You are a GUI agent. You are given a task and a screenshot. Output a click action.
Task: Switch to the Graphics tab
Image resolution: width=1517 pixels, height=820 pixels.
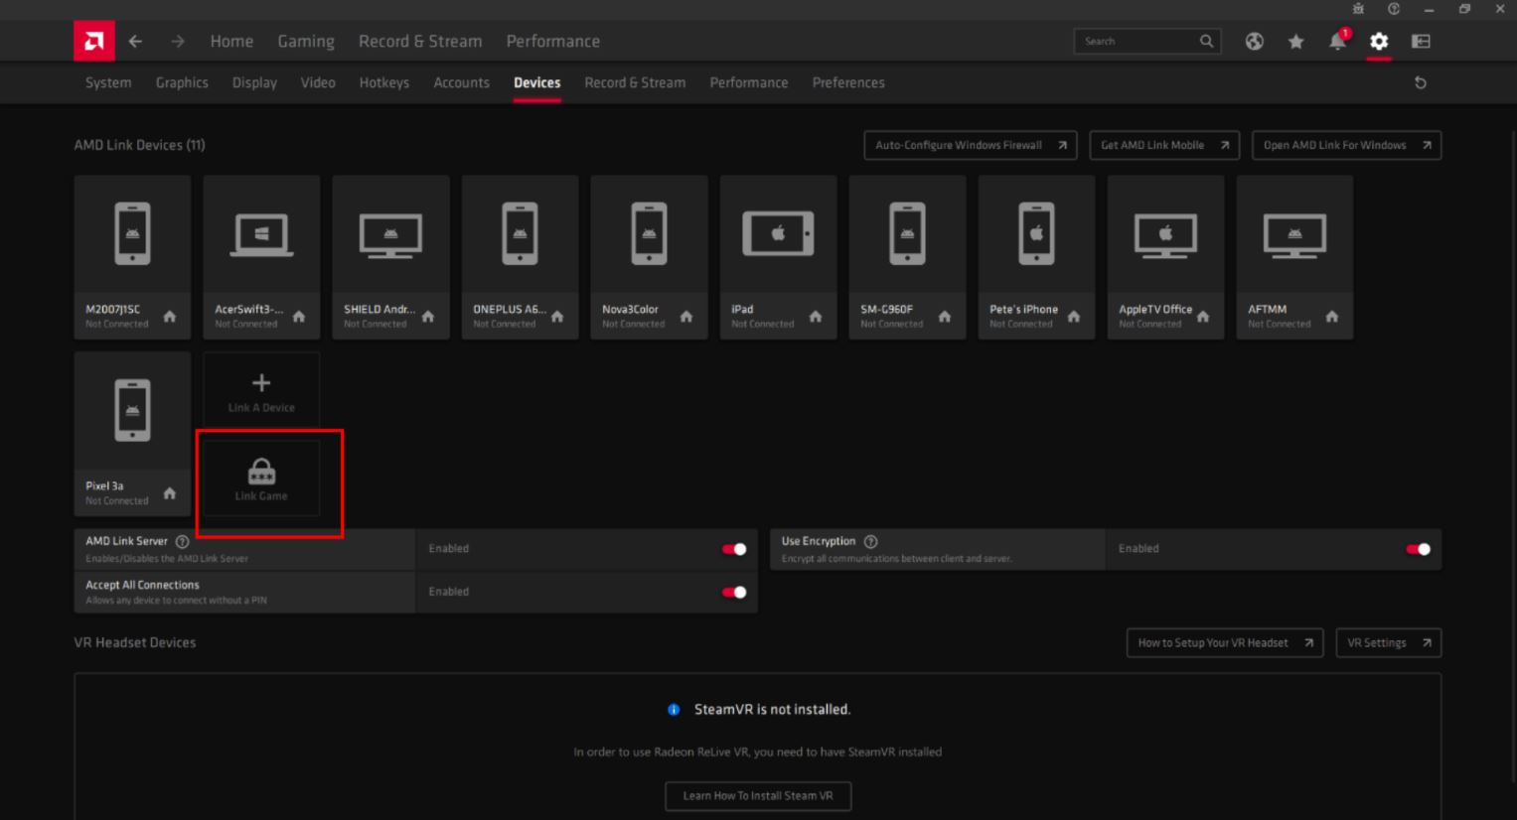coord(182,82)
